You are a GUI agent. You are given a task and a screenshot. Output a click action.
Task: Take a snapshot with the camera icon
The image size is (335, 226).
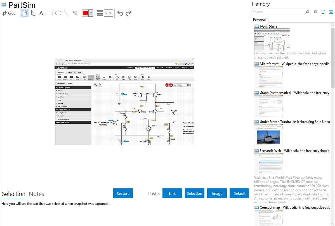[x=315, y=12]
